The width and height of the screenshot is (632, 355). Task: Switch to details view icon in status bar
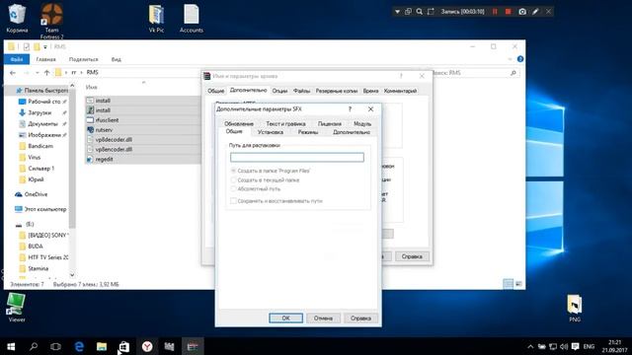click(508, 284)
